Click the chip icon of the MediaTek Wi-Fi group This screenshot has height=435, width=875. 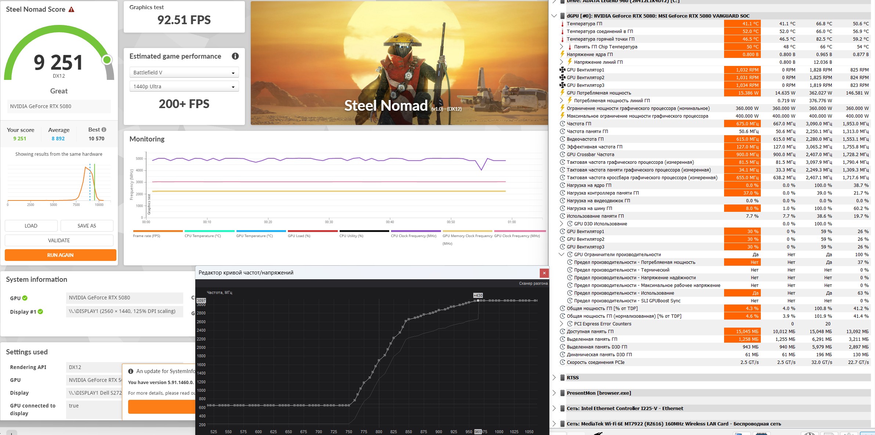(562, 424)
